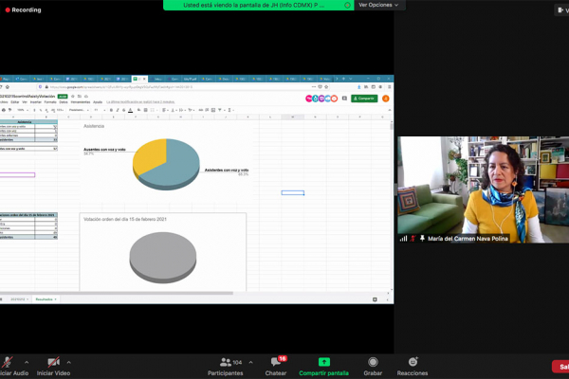Open the Formato menu
Screen dimensions: 569x379
pyautogui.click(x=50, y=102)
